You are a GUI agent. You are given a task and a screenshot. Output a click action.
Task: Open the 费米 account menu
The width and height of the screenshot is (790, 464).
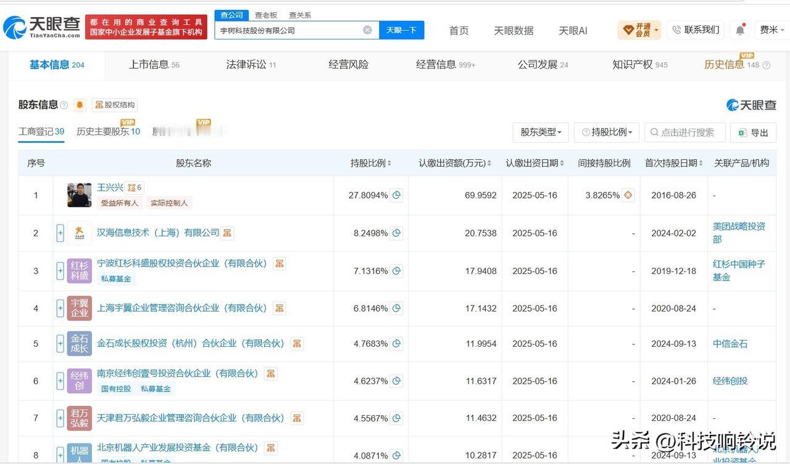(771, 30)
